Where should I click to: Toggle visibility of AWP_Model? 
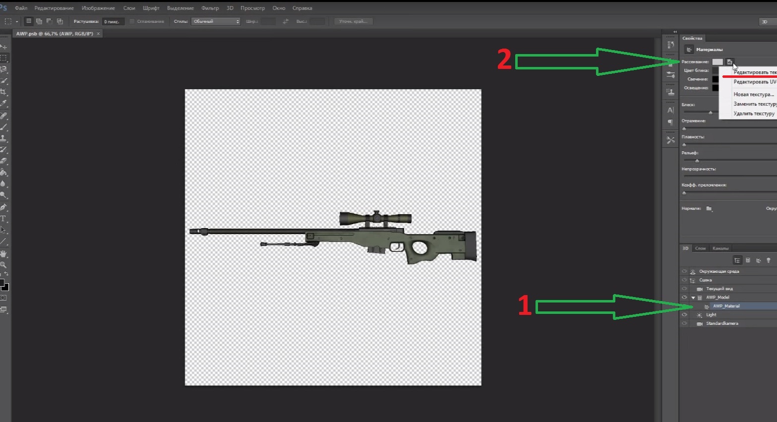pyautogui.click(x=684, y=298)
